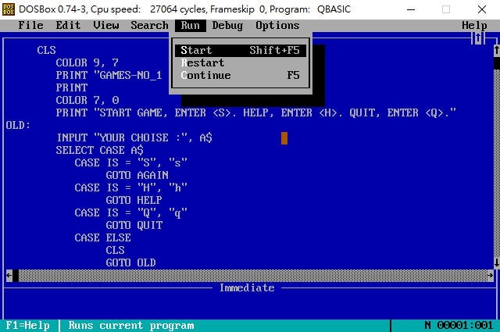The image size is (500, 332).
Task: Click status text Runs current program
Action: (x=130, y=325)
